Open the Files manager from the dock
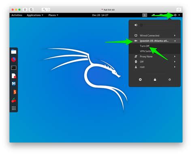This screenshot has height=155, width=192. pyautogui.click(x=14, y=52)
